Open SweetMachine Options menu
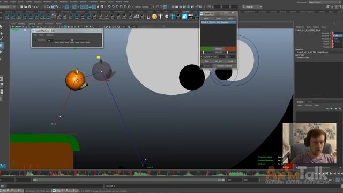The height and width of the screenshot is (193, 343). [50, 35]
